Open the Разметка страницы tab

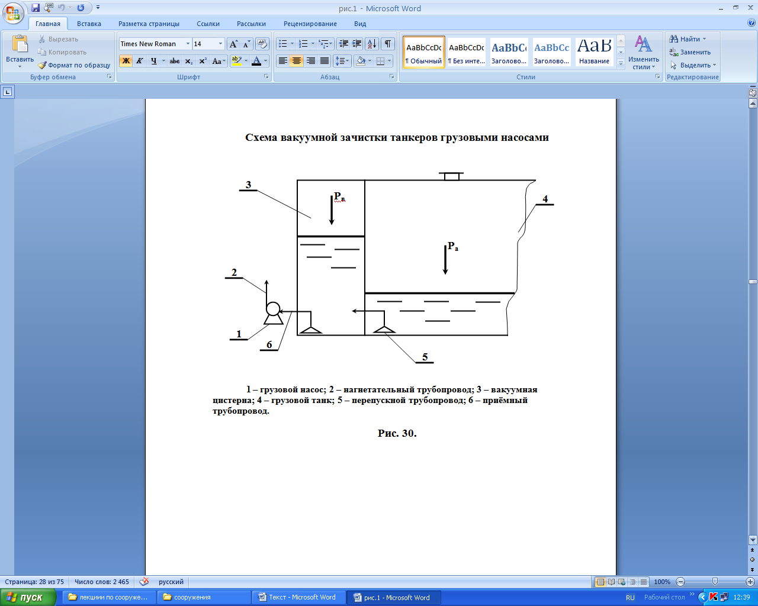pos(149,24)
